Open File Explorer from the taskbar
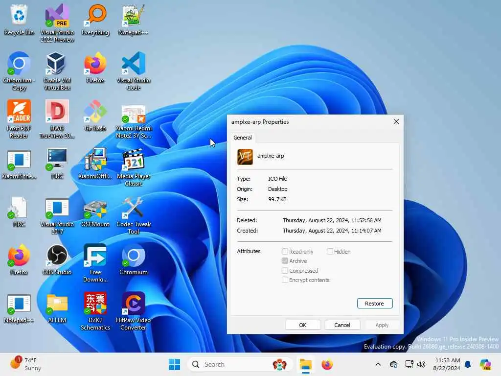This screenshot has height=376, width=501. (305, 364)
